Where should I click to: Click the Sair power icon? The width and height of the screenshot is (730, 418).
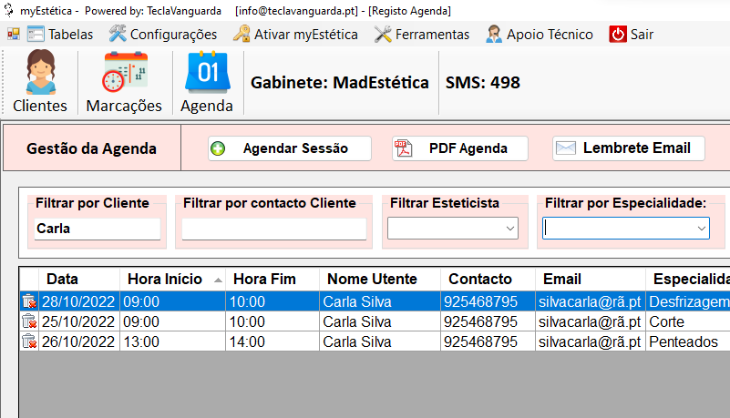(618, 35)
